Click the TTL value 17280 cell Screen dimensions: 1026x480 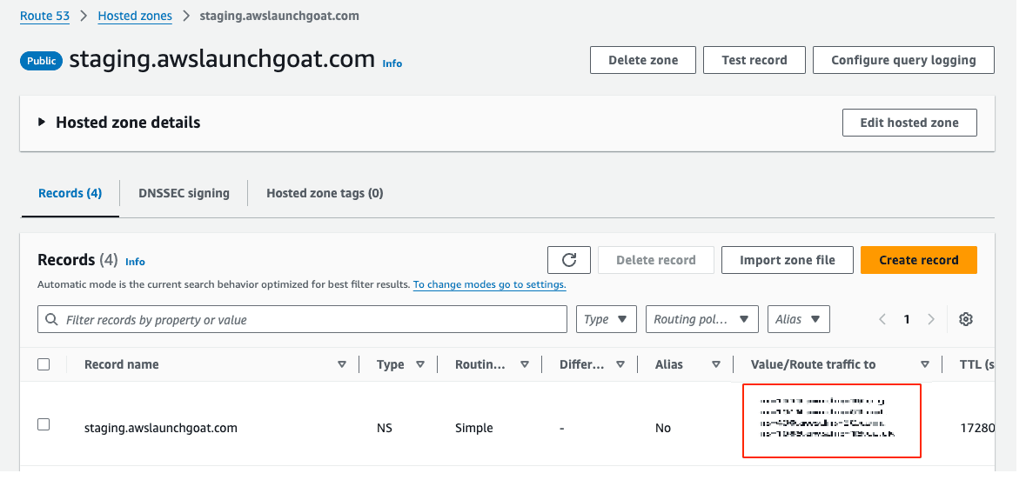pyautogui.click(x=977, y=429)
